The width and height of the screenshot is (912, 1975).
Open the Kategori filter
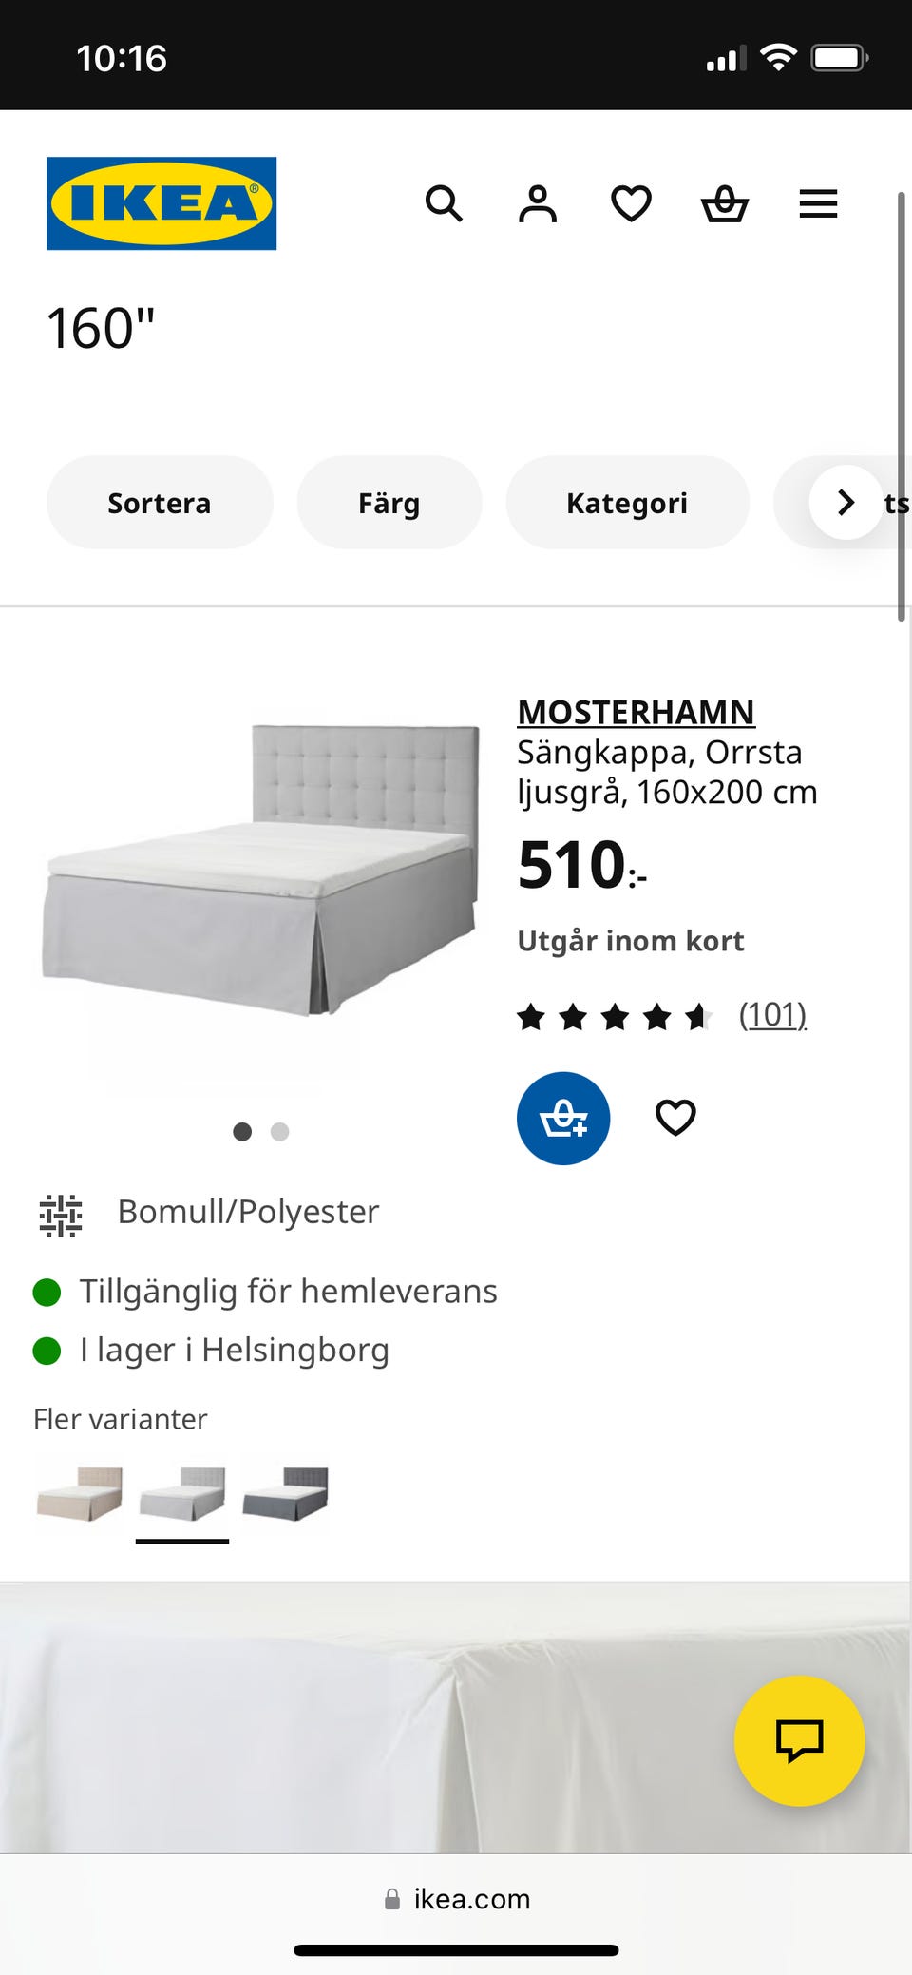[x=627, y=503]
